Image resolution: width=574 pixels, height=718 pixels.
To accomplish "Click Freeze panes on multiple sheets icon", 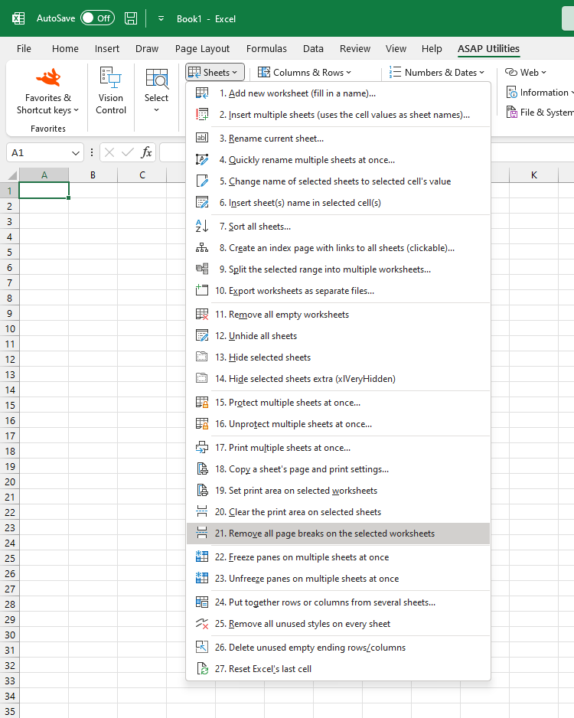I will click(202, 556).
